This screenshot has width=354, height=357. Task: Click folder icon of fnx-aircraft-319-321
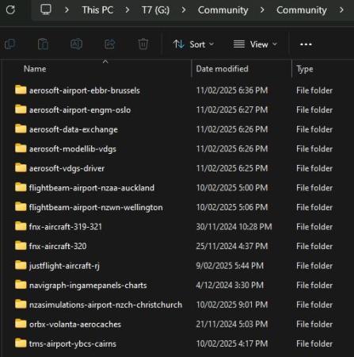click(x=21, y=226)
